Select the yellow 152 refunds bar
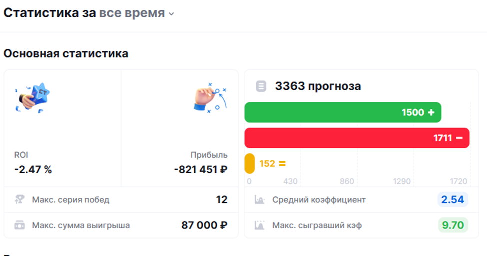This screenshot has height=256, width=487. click(x=249, y=163)
